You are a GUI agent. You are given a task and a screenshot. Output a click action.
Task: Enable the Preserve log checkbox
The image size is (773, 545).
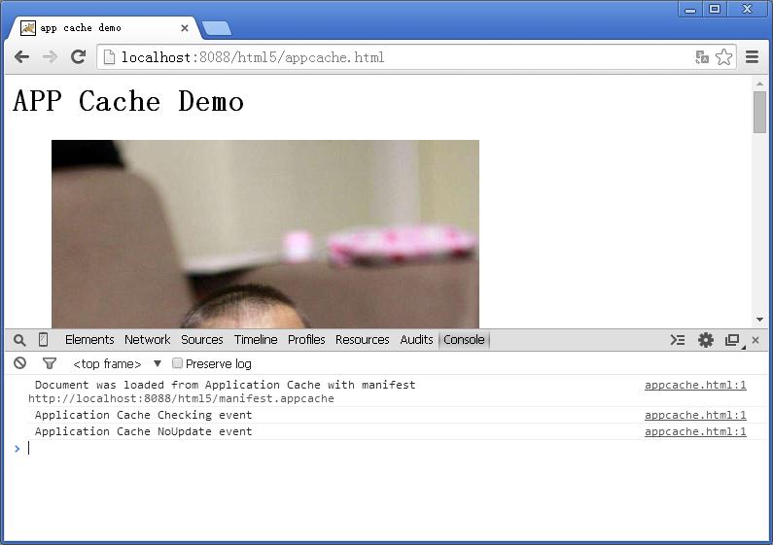(x=178, y=363)
